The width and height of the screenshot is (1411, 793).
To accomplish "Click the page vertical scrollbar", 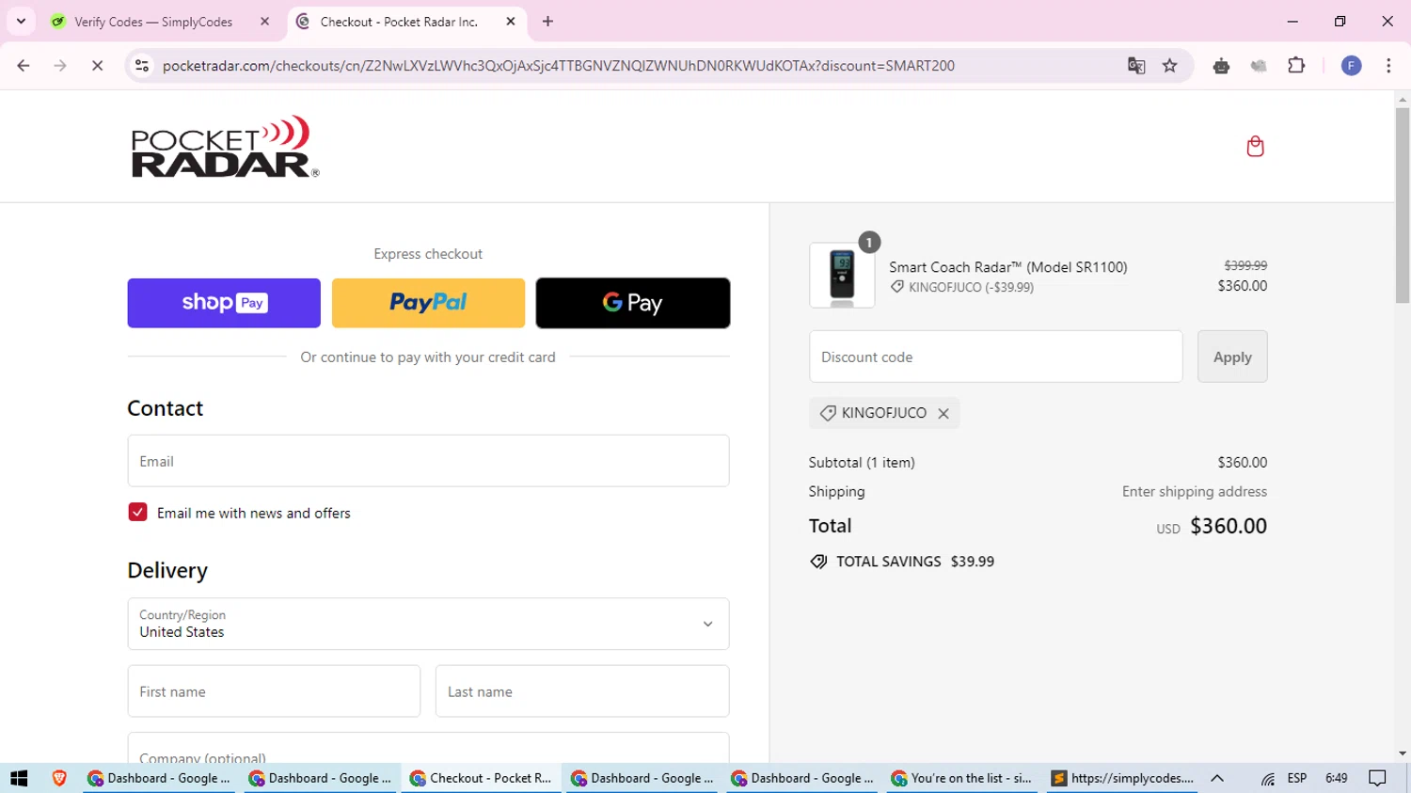I will click(x=1403, y=205).
